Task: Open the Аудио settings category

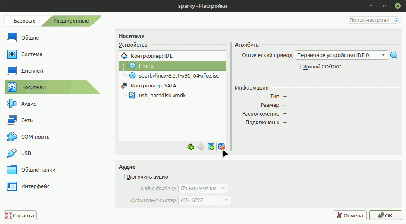Action: (53, 104)
